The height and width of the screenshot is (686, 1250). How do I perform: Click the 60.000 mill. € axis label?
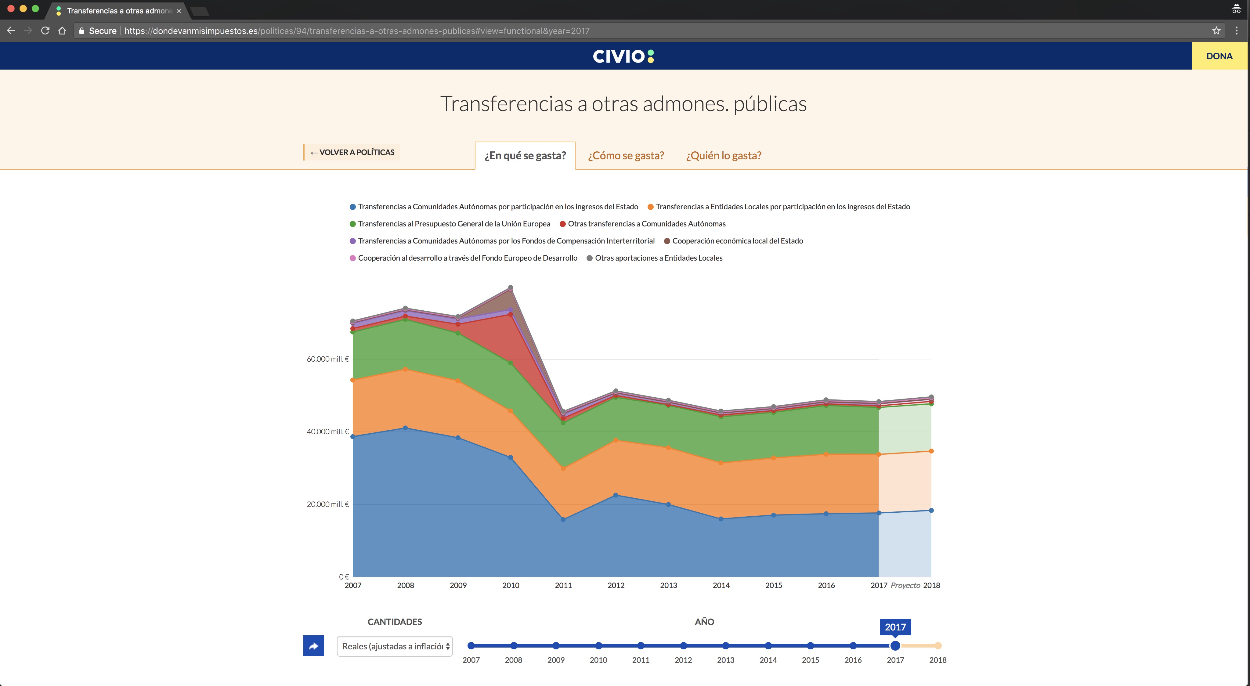click(x=327, y=359)
